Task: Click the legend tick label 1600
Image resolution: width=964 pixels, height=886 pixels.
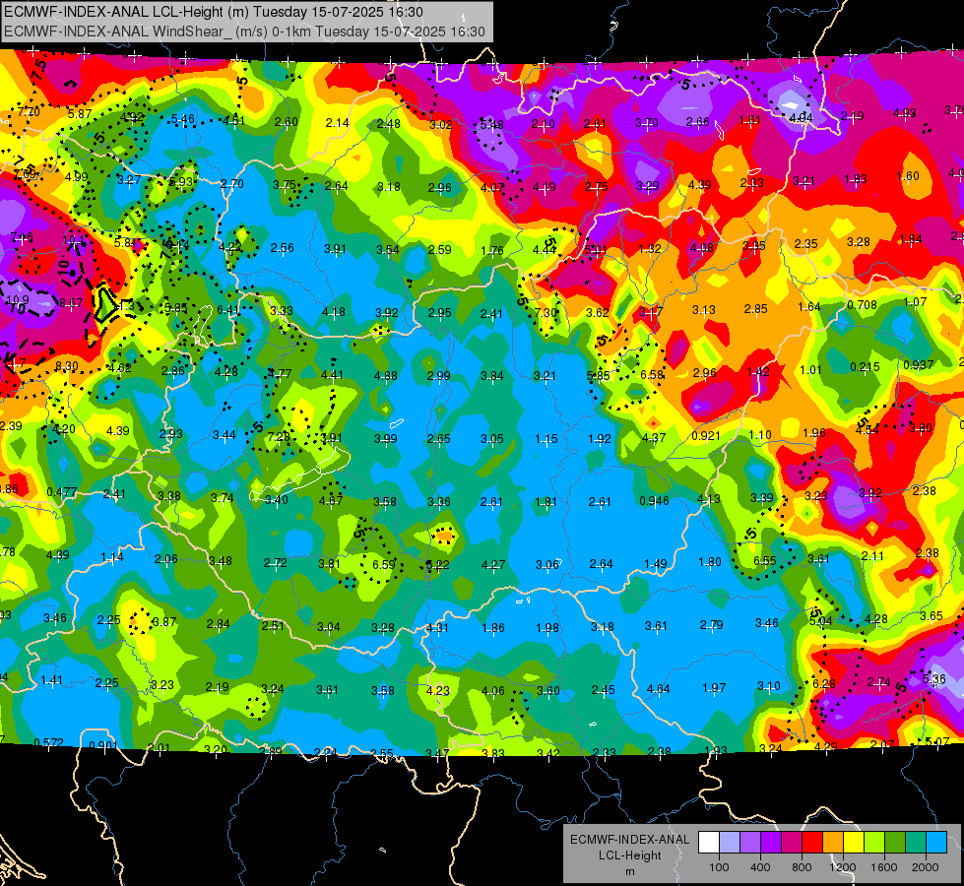Action: 884,867
